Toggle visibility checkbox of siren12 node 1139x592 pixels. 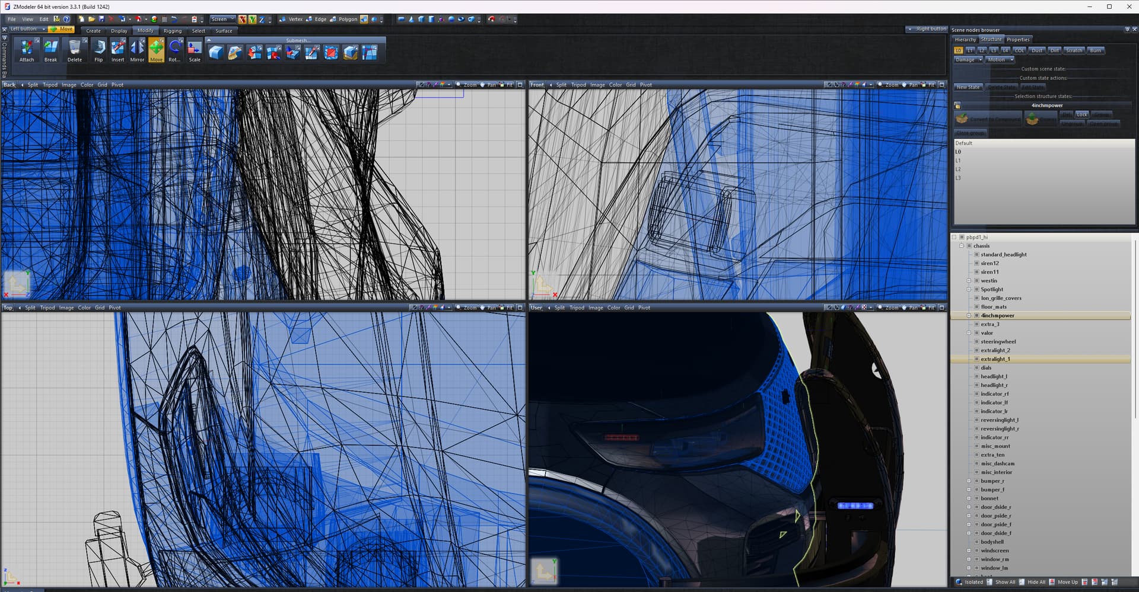point(976,263)
